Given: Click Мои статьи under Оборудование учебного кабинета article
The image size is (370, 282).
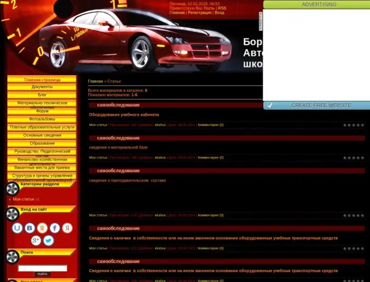Looking at the screenshot, I should pyautogui.click(x=98, y=125).
